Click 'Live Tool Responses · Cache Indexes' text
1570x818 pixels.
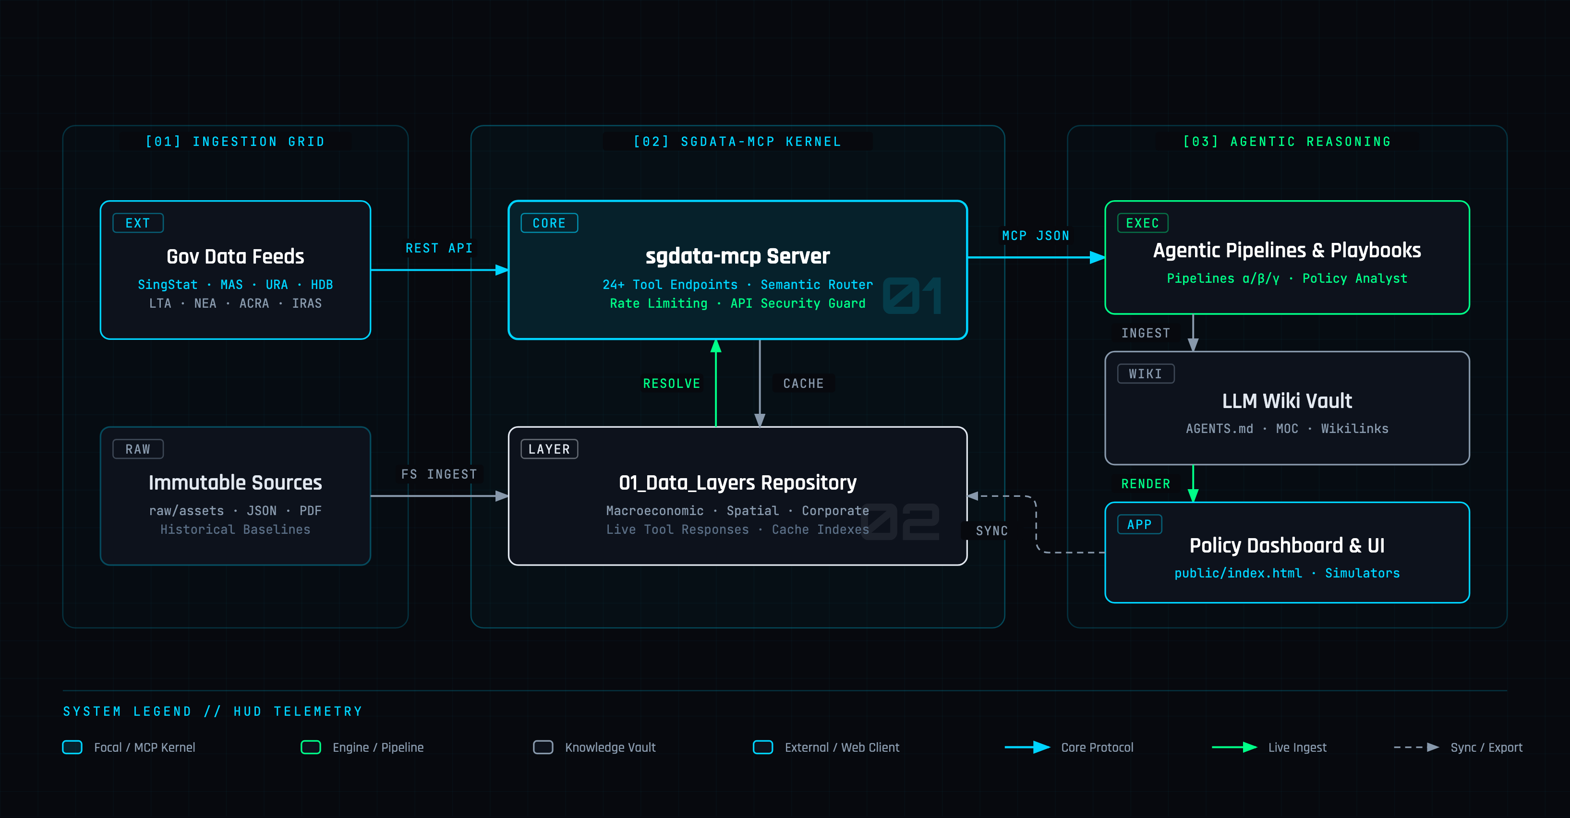point(737,529)
